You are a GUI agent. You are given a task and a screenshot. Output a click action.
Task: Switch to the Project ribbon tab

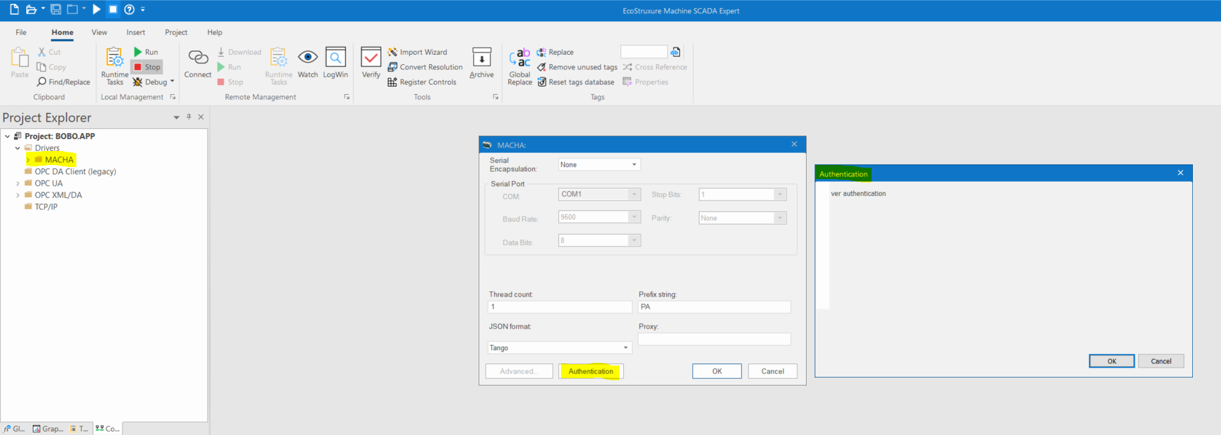pyautogui.click(x=176, y=32)
